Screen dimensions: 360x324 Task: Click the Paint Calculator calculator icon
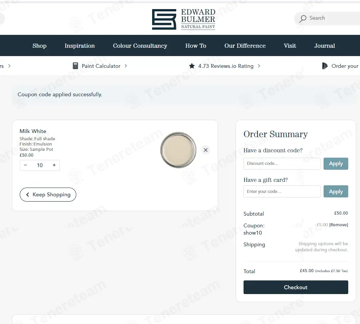(75, 66)
